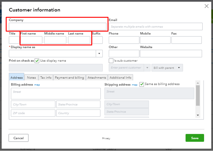This screenshot has width=213, height=151.
Task: Open the Tax info tab
Action: point(46,78)
